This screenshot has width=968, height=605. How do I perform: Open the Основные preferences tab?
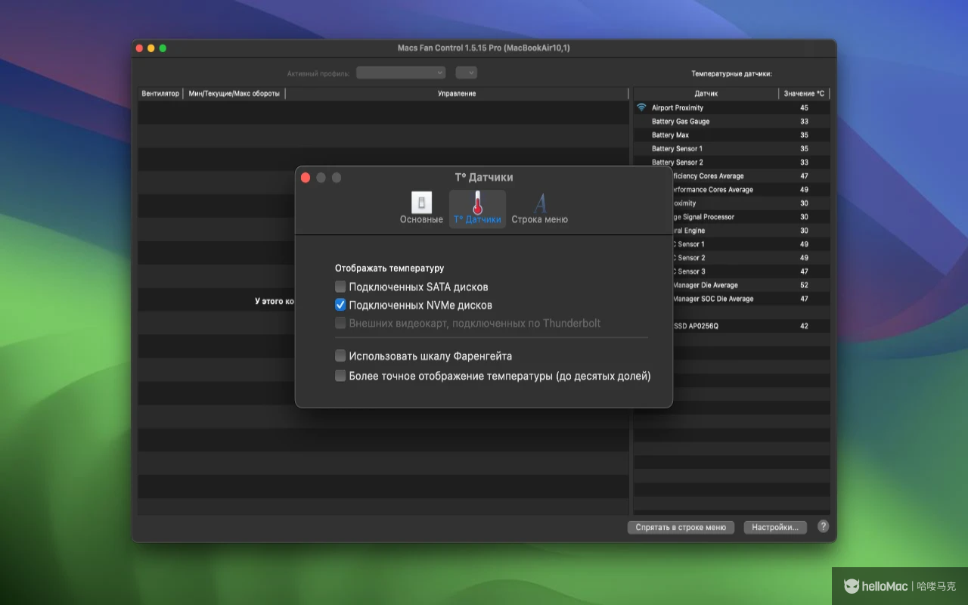[421, 208]
